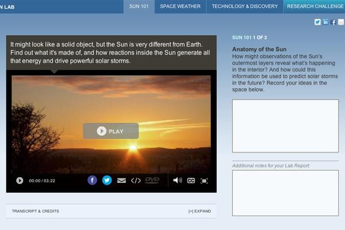The image size is (345, 230).
Task: Share video on Twitter from player bar
Action: coord(107,180)
